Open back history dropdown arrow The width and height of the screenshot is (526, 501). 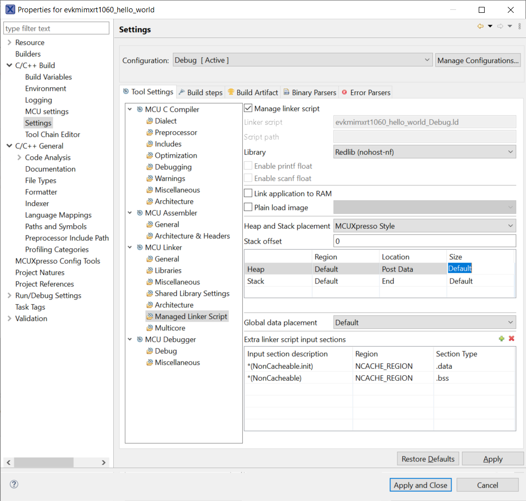click(x=490, y=26)
